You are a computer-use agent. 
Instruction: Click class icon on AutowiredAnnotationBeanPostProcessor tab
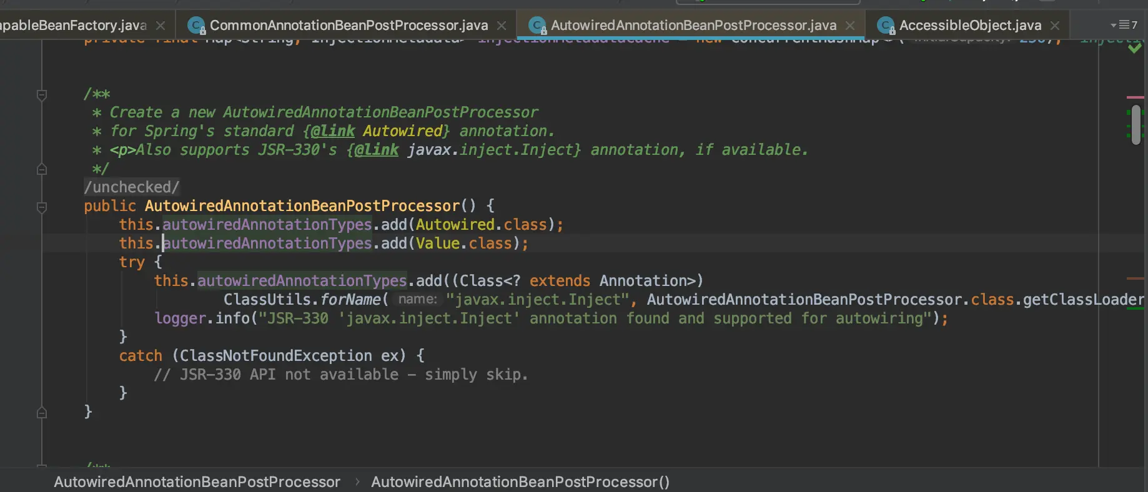538,26
